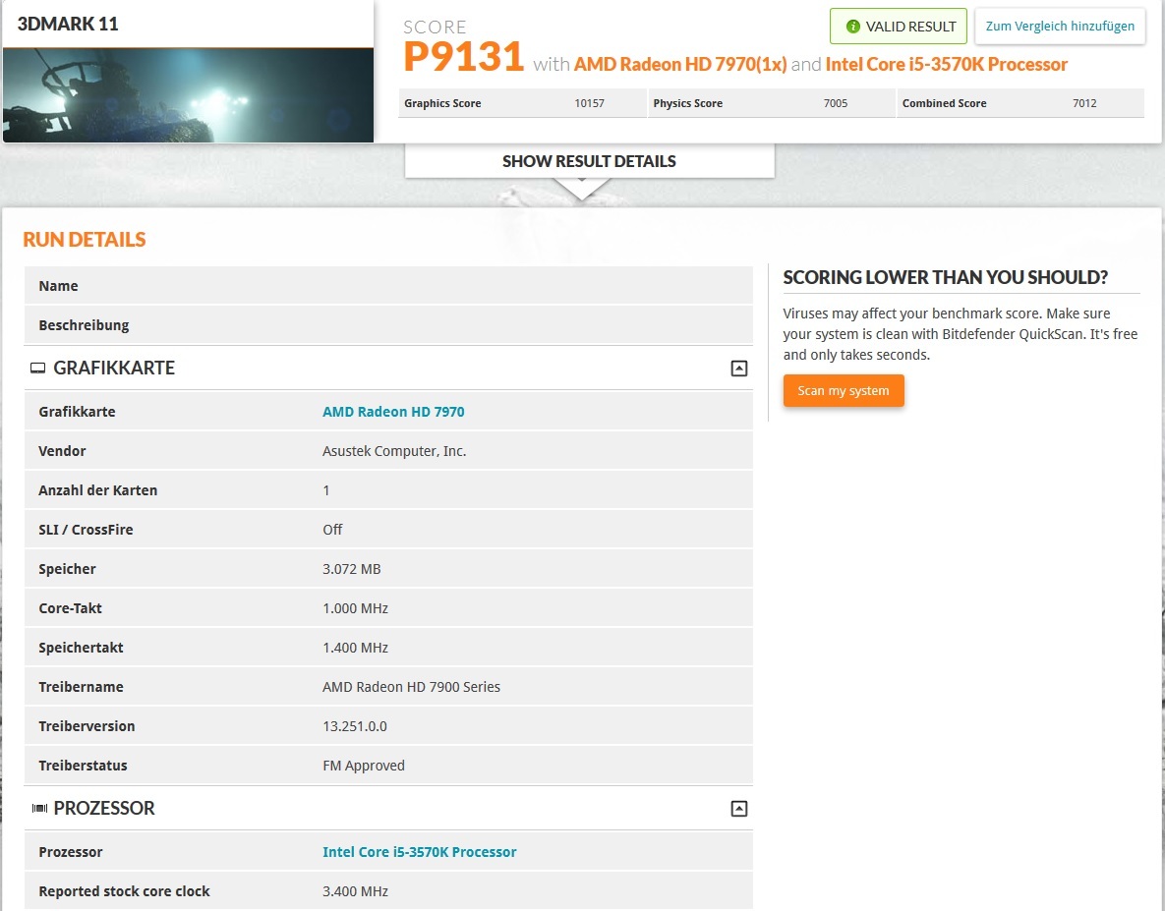Click AMD Radeon HD 7970(1x) in score header
Image resolution: width=1165 pixels, height=911 pixels.
click(680, 65)
